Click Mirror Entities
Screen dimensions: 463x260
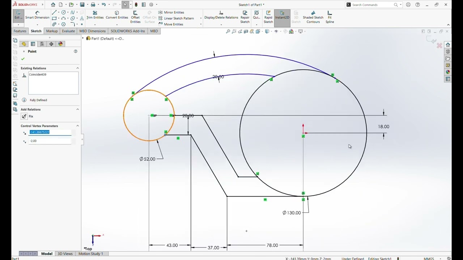[x=171, y=12]
